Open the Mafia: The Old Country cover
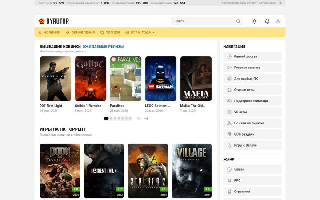This screenshot has width=320, height=200. point(196,79)
